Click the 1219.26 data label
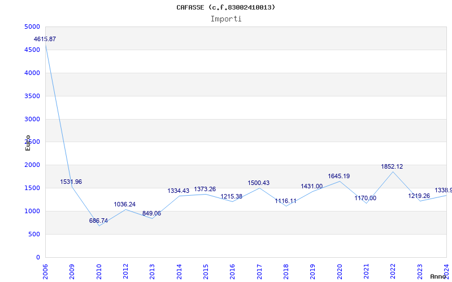This screenshot has height=282, width=452. click(x=419, y=196)
